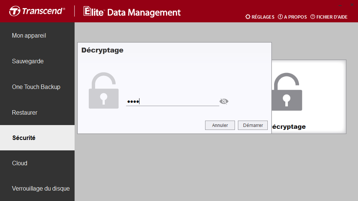This screenshot has width=358, height=201.
Task: Click the gray padlock on Décryptage tile
Action: point(287,92)
